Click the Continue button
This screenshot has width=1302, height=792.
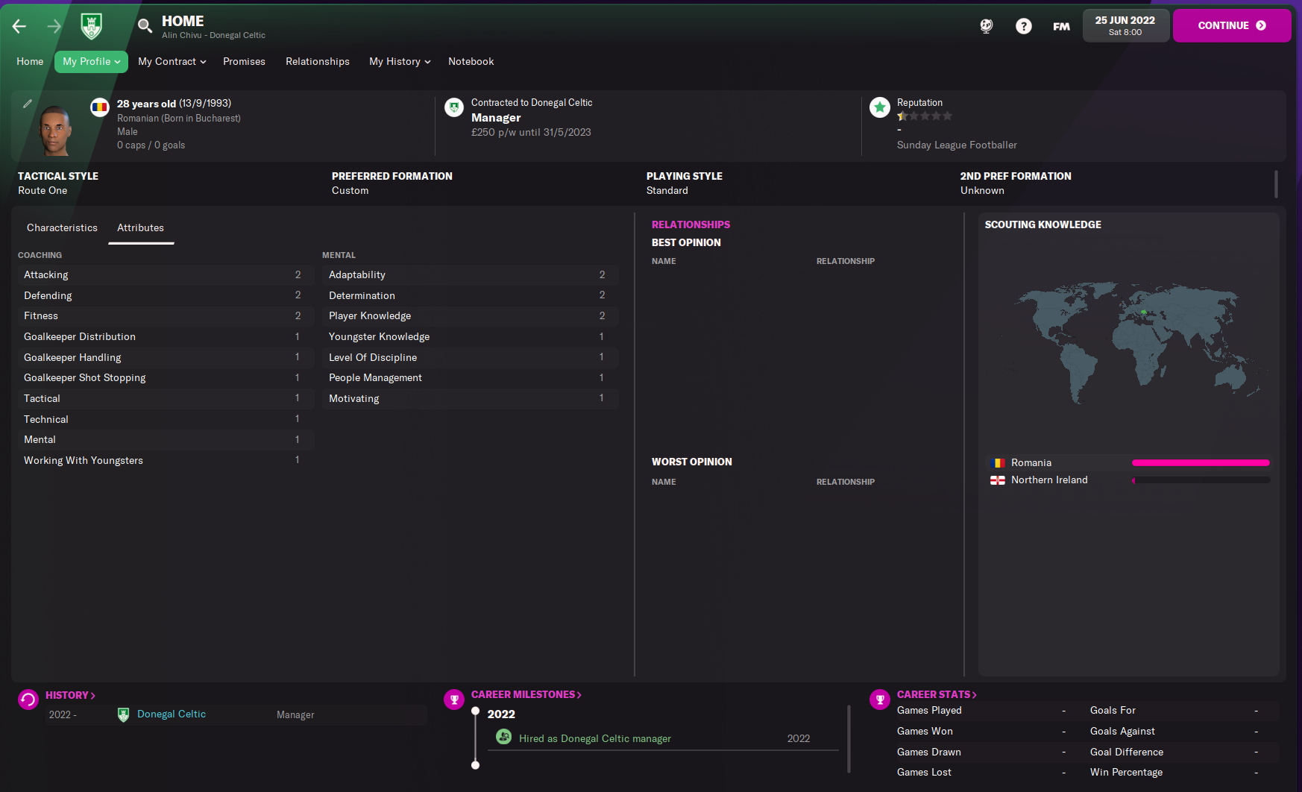click(x=1232, y=26)
